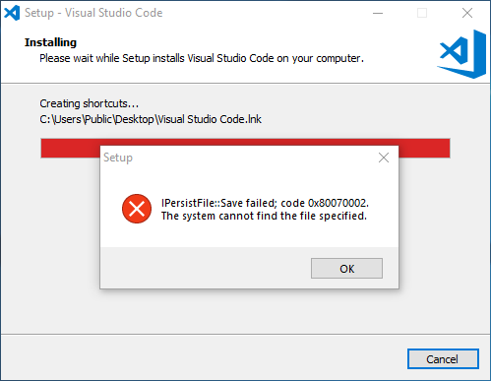Minimize the Visual Studio Code Setup window
The width and height of the screenshot is (491, 381).
[x=378, y=13]
